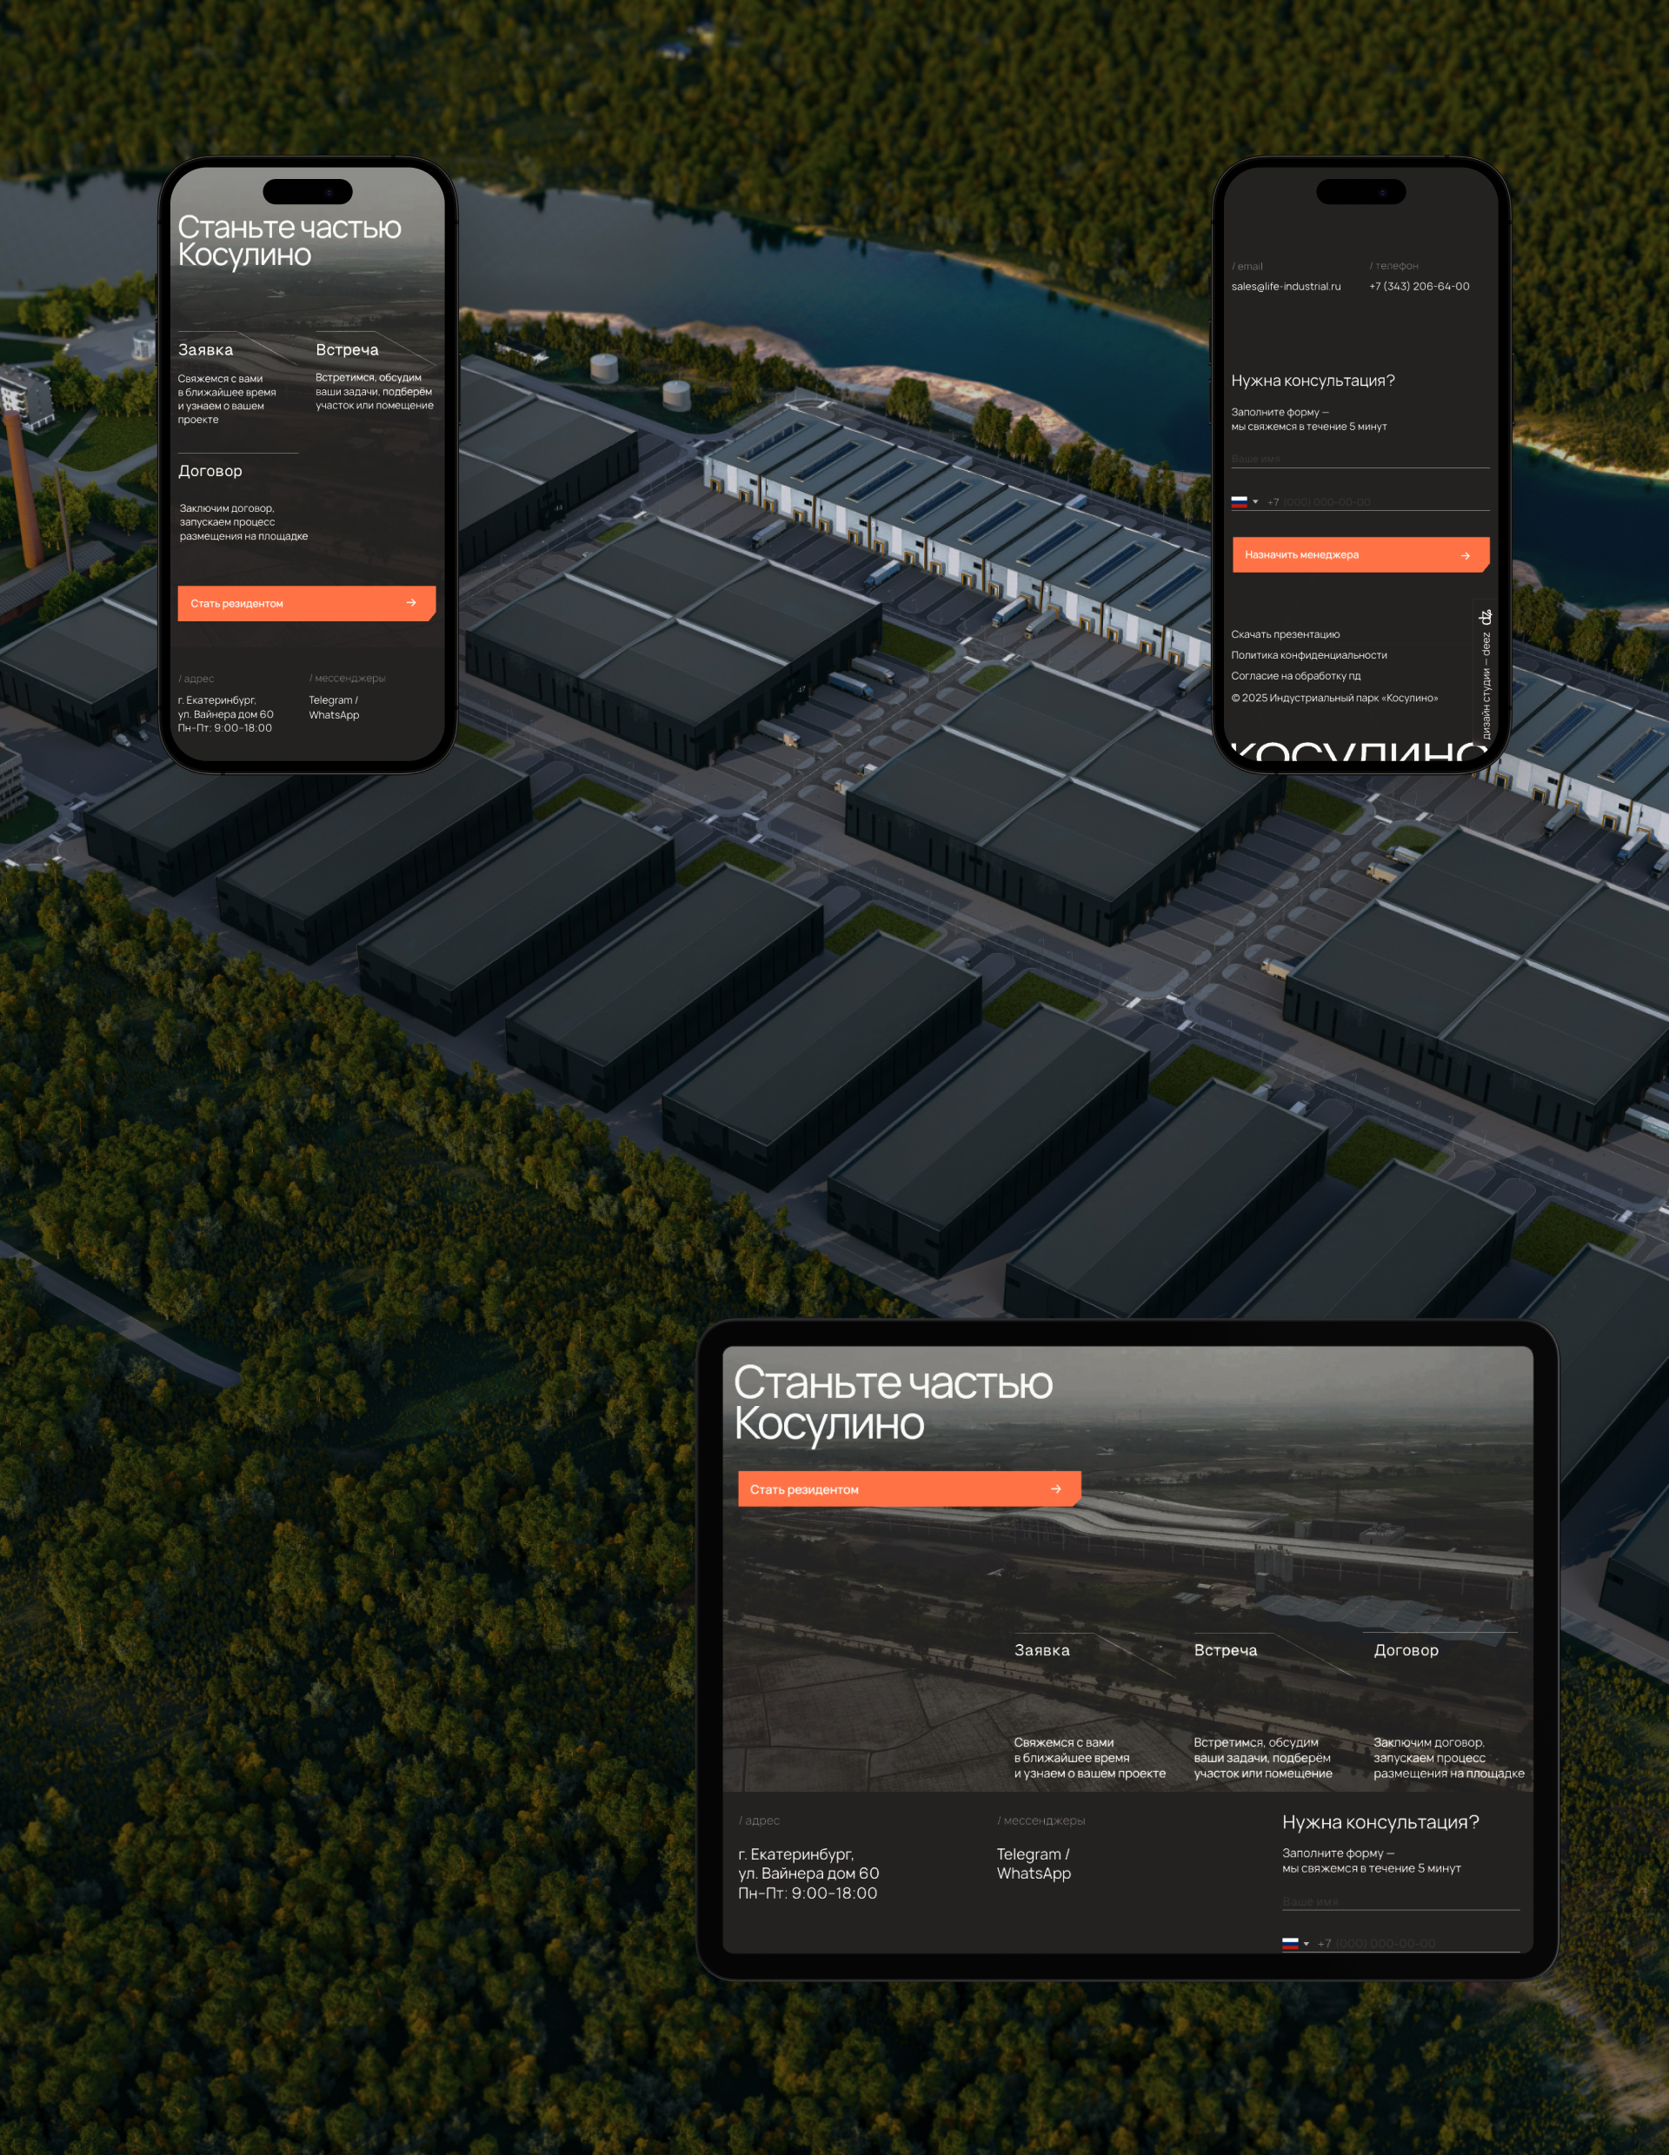The height and width of the screenshot is (2155, 1669).
Task: Click the large КОСУЛИНО footer logo
Action: pyautogui.click(x=1358, y=753)
